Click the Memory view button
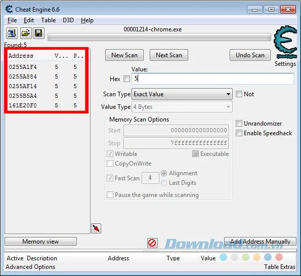Image resolution: width=301 pixels, height=276 pixels. pos(40,242)
